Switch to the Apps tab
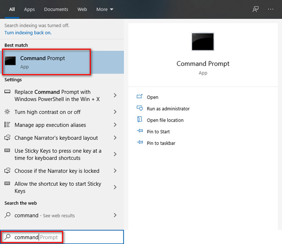Image resolution: width=282 pixels, height=244 pixels. [x=29, y=9]
